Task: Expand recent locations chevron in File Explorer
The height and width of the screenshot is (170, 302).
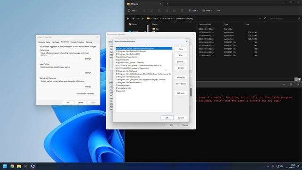Action: point(138,18)
